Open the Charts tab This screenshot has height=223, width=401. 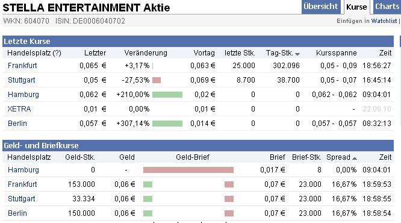pos(387,7)
